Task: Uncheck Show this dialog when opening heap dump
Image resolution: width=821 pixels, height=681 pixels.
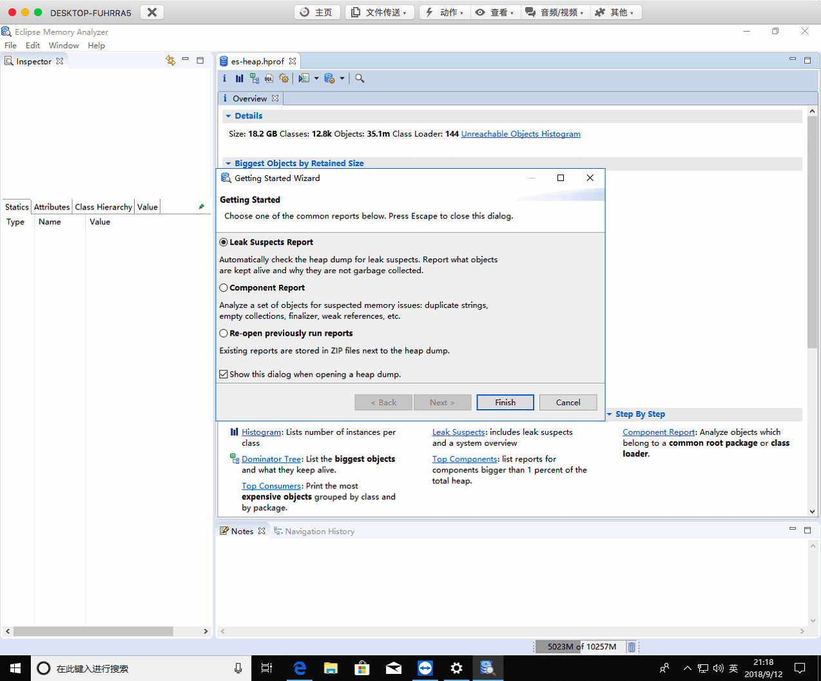Action: point(224,374)
